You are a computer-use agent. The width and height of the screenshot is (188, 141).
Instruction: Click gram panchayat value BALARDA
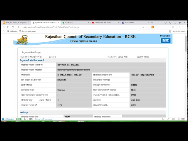click(62, 80)
